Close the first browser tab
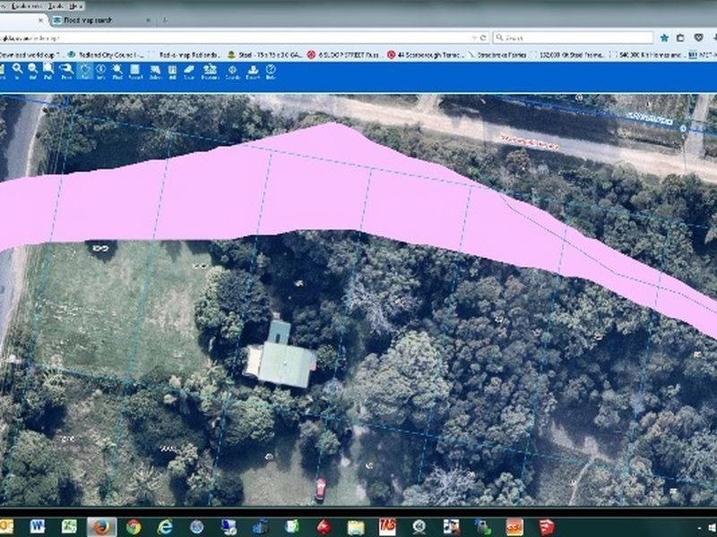Image resolution: width=717 pixels, height=537 pixels. point(40,20)
